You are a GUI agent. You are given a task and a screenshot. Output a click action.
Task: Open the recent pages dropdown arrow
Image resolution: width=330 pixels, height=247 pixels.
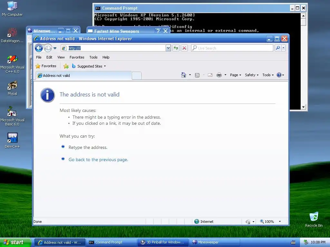pyautogui.click(x=55, y=48)
